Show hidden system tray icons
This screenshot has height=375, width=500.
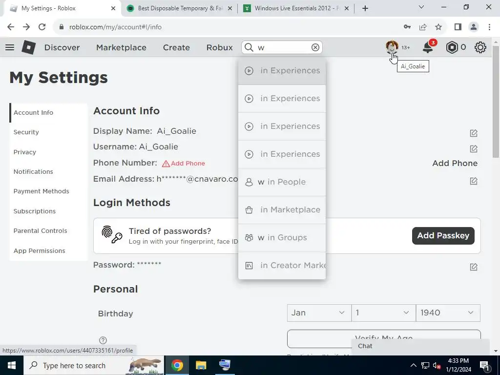[413, 365]
